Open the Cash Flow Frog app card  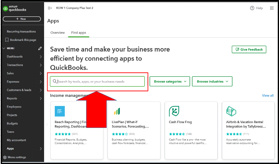[x=191, y=130]
